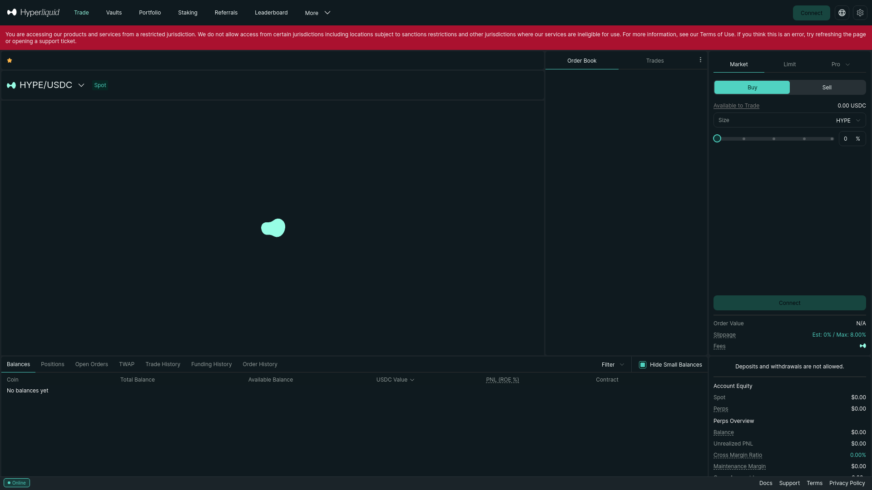Screen dimensions: 872x490
Task: Click the Cross Margin Ratio label
Action: pos(738,455)
